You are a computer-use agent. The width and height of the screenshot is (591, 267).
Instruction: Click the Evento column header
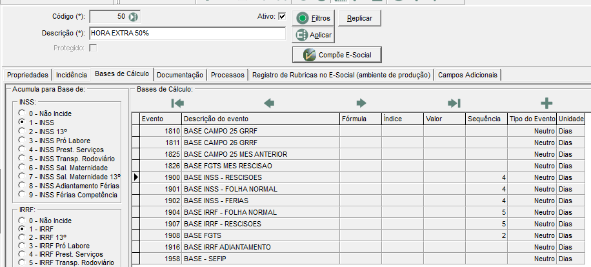pos(161,119)
